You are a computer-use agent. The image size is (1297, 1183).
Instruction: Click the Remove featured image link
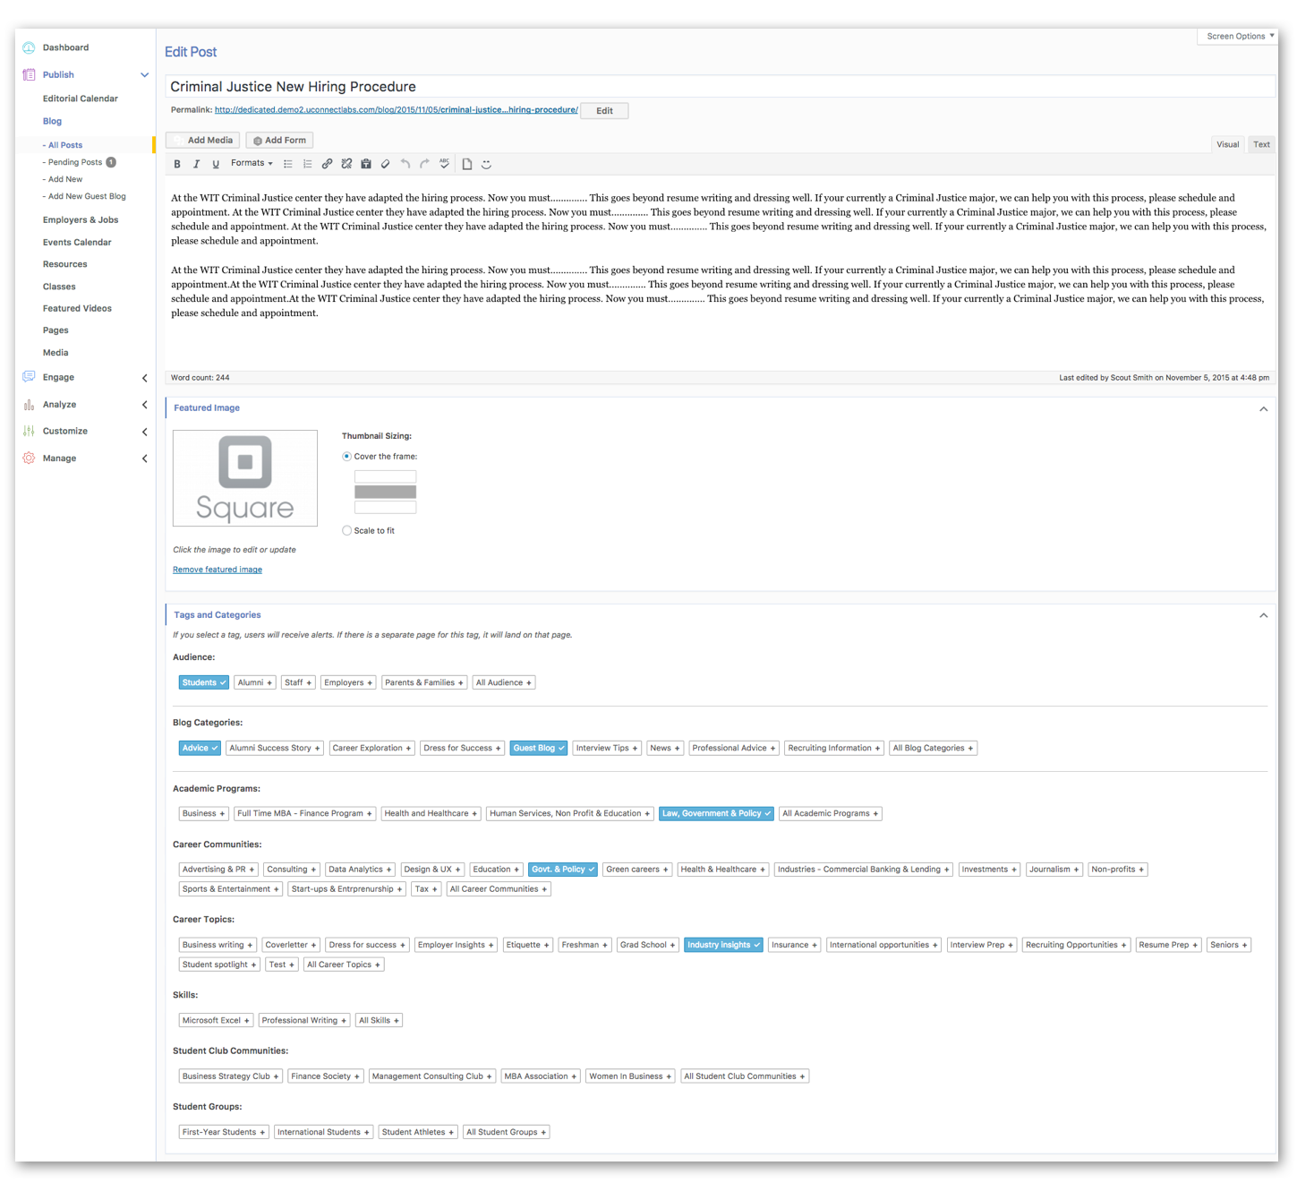(x=218, y=570)
